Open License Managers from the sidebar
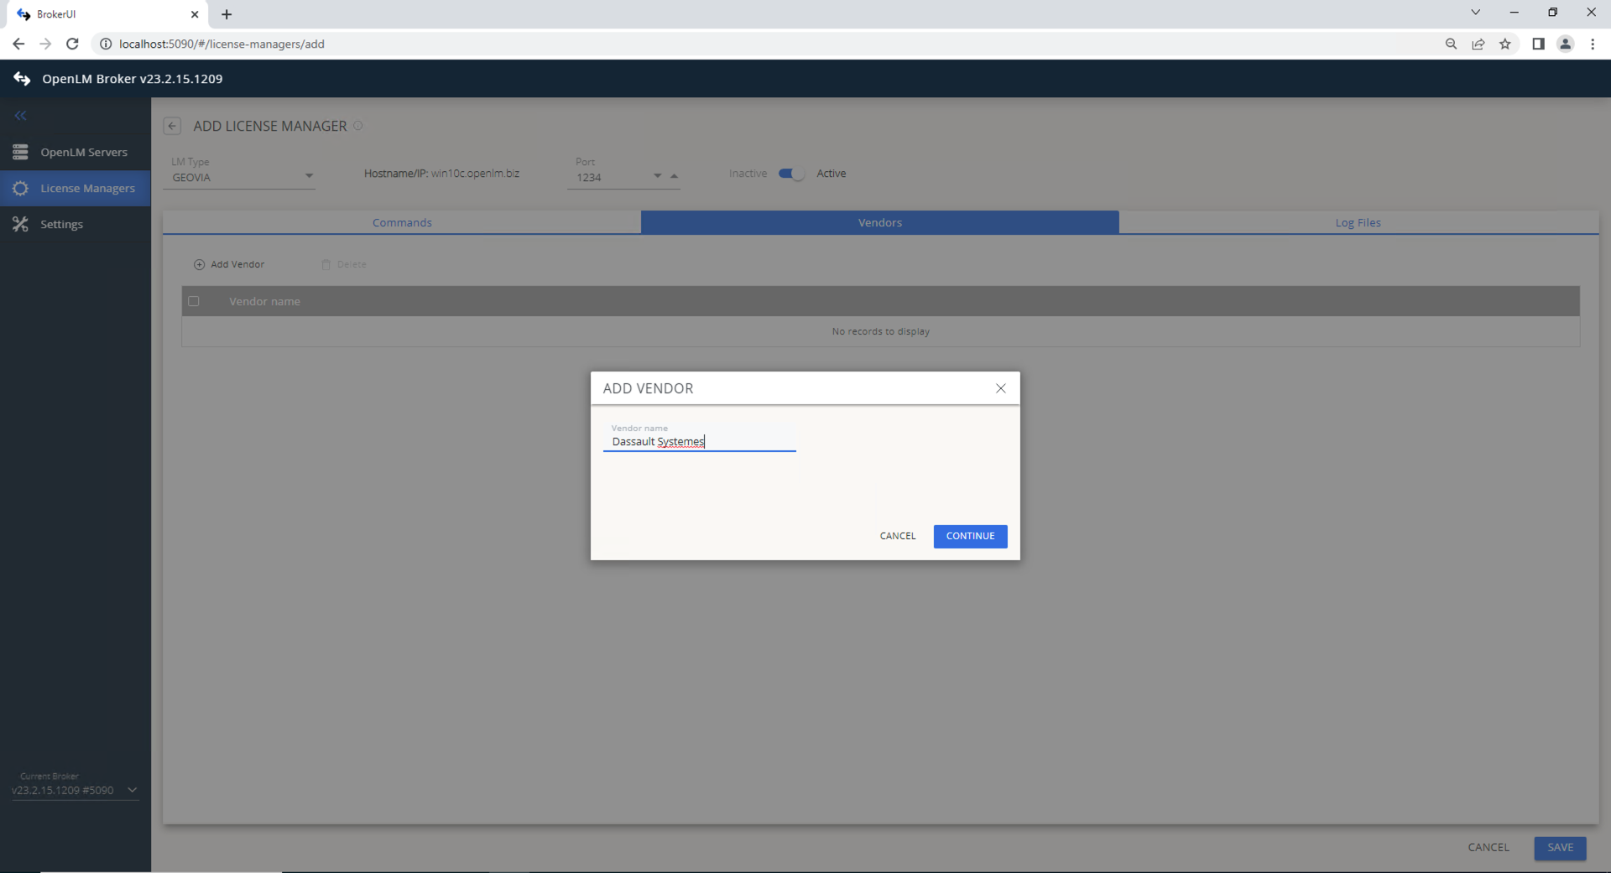Screen dimensions: 1611x873 point(88,188)
